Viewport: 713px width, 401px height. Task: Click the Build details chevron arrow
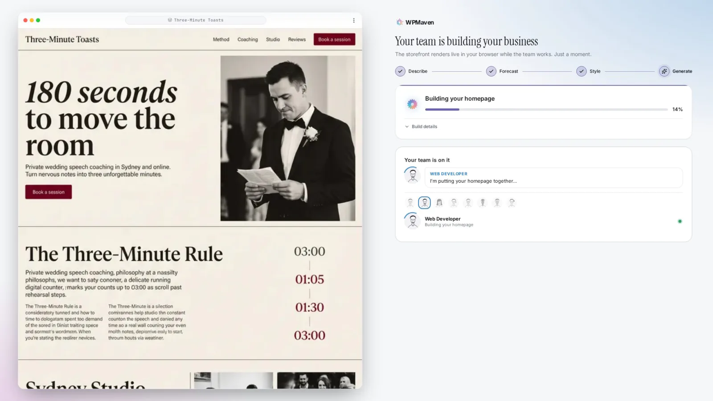pos(407,127)
